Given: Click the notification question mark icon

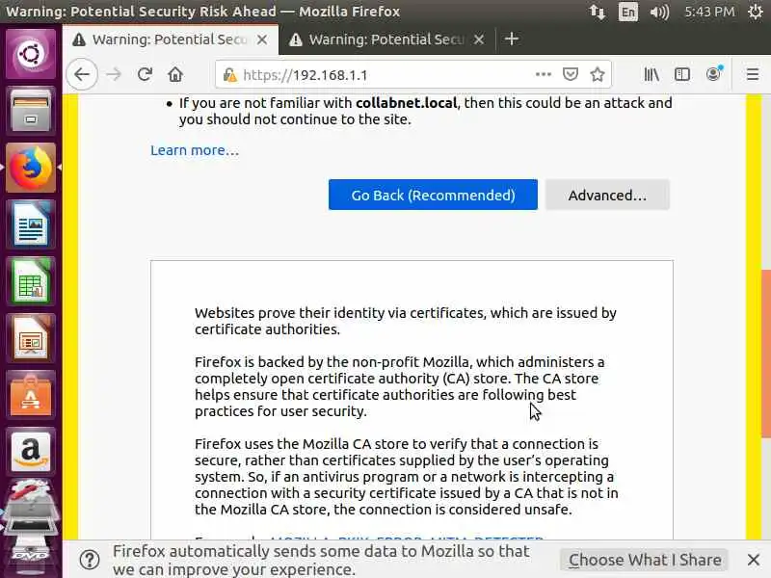Looking at the screenshot, I should [x=90, y=560].
